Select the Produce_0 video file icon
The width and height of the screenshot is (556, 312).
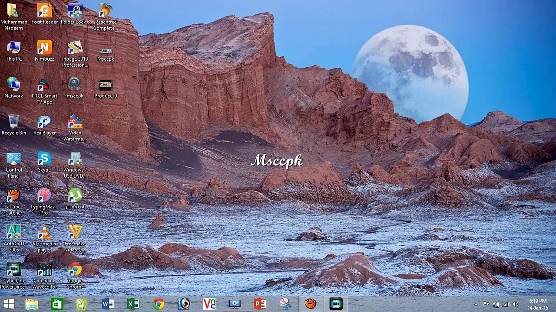tap(106, 88)
